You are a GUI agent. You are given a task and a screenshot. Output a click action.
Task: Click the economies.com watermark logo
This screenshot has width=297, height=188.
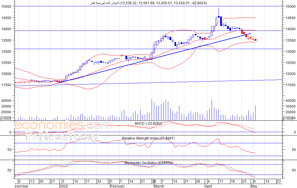point(63,126)
